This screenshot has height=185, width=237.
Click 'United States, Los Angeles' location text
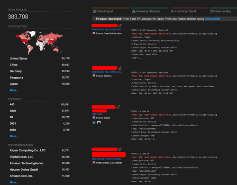pos(109,163)
